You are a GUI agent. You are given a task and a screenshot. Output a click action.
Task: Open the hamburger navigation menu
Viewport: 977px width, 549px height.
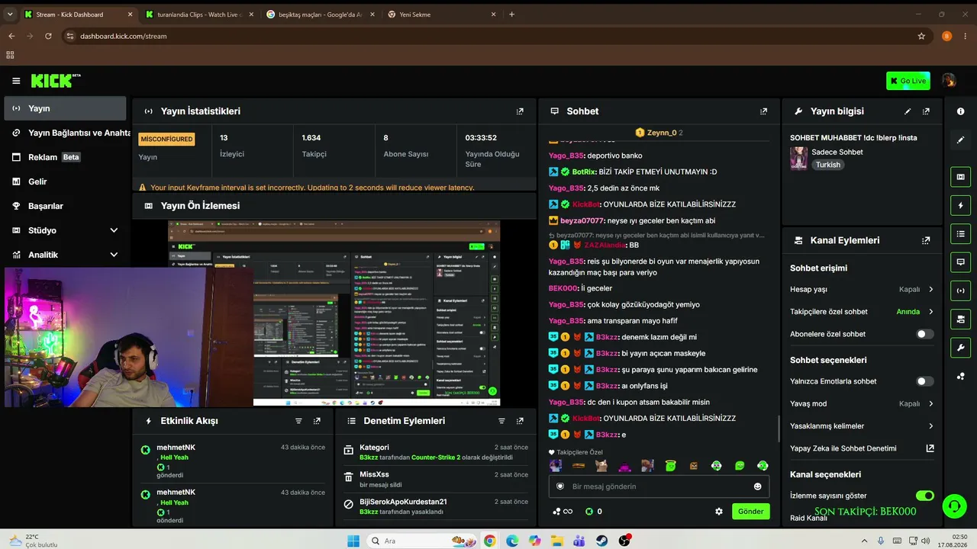16,81
